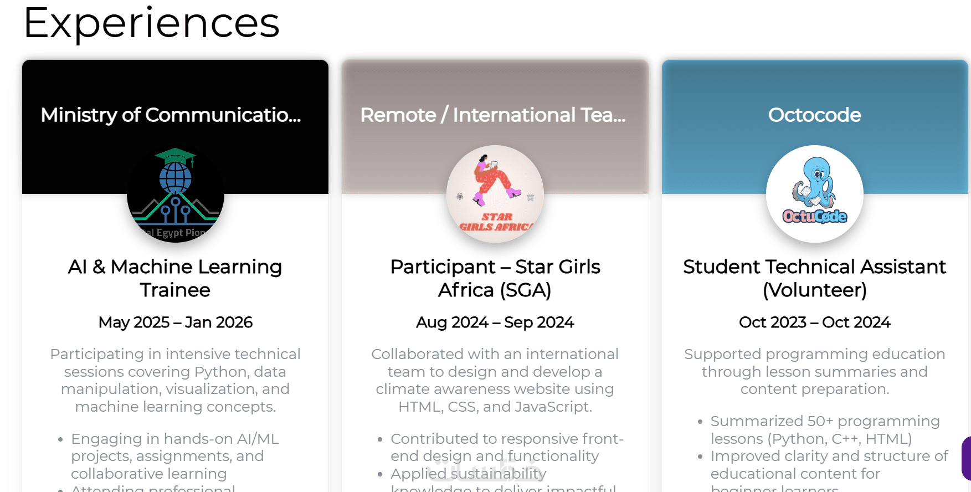Open the Student Technical Assistant (Volunteer) title
Viewport: 971px width, 492px height.
pyautogui.click(x=814, y=278)
